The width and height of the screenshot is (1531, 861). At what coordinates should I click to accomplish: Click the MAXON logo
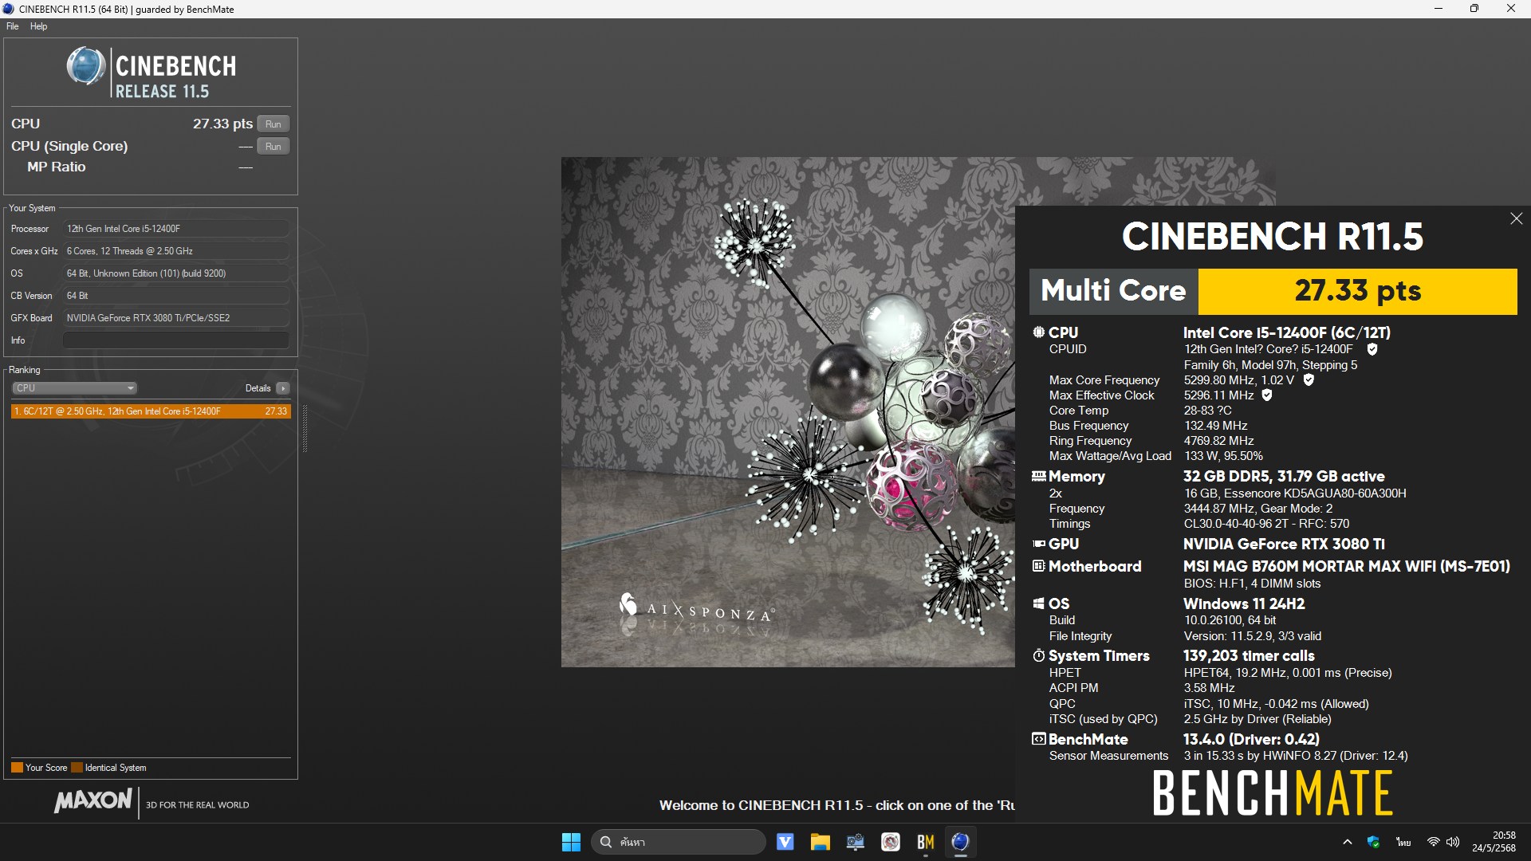point(93,801)
